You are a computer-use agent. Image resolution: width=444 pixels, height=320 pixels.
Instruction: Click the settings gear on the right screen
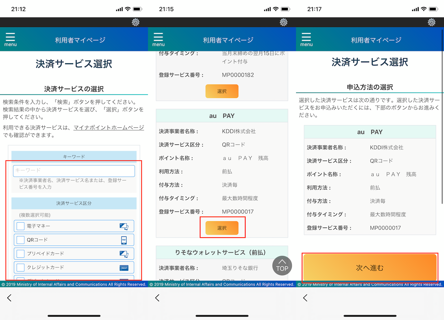point(432,23)
